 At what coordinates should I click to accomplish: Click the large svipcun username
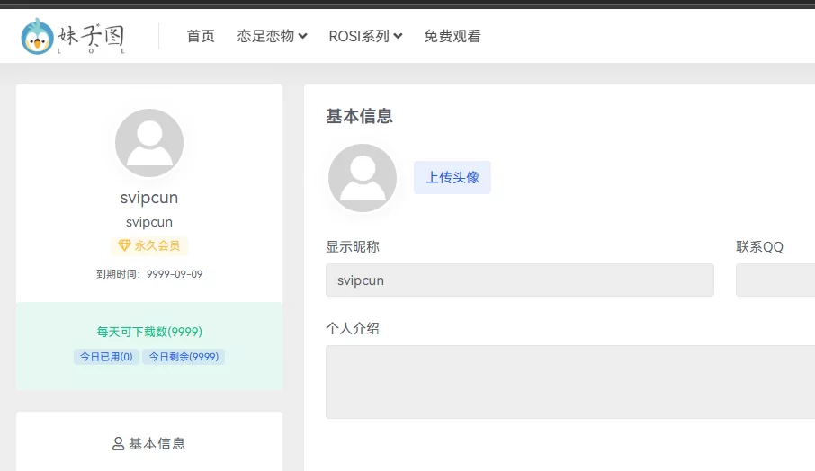pyautogui.click(x=149, y=198)
